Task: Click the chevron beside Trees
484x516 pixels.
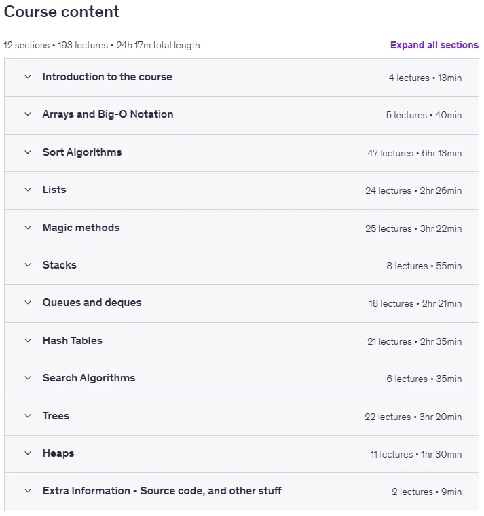Action: [x=28, y=416]
